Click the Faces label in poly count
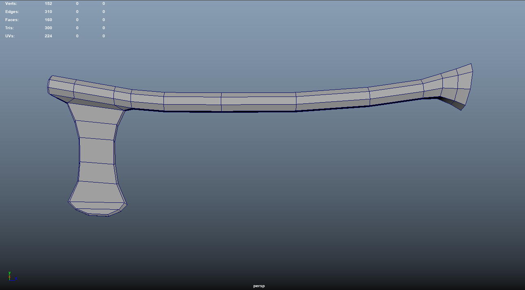Screen dimensions: 525x290 [x=12, y=20]
